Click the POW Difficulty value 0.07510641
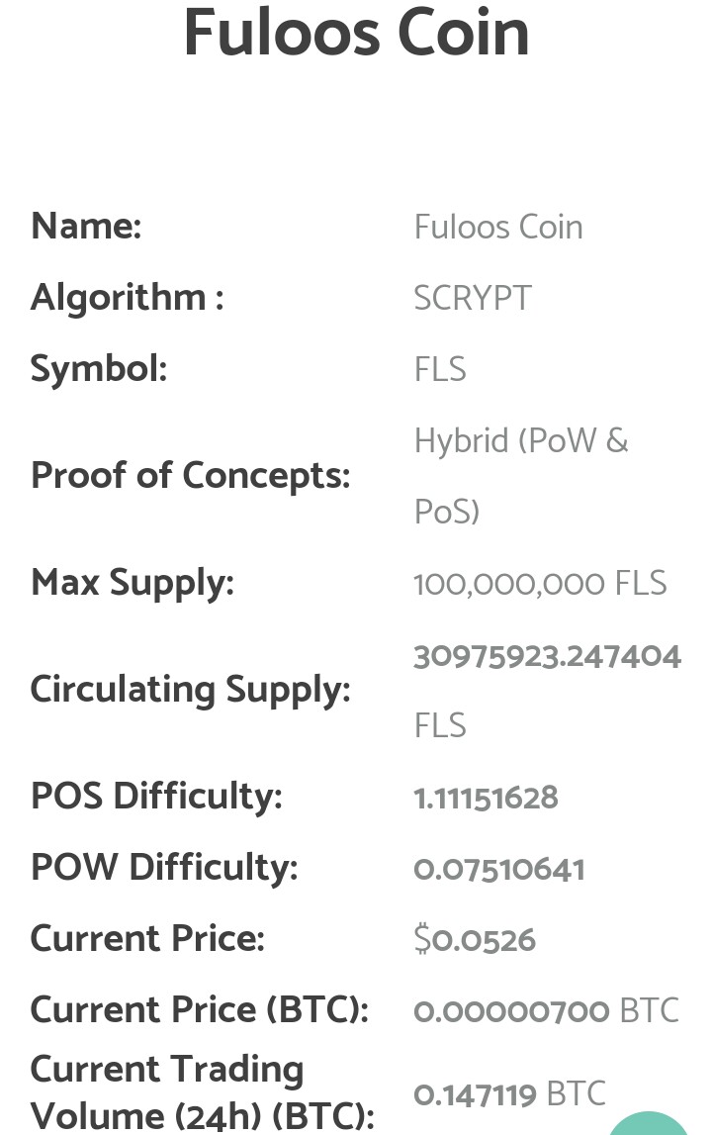 (498, 869)
